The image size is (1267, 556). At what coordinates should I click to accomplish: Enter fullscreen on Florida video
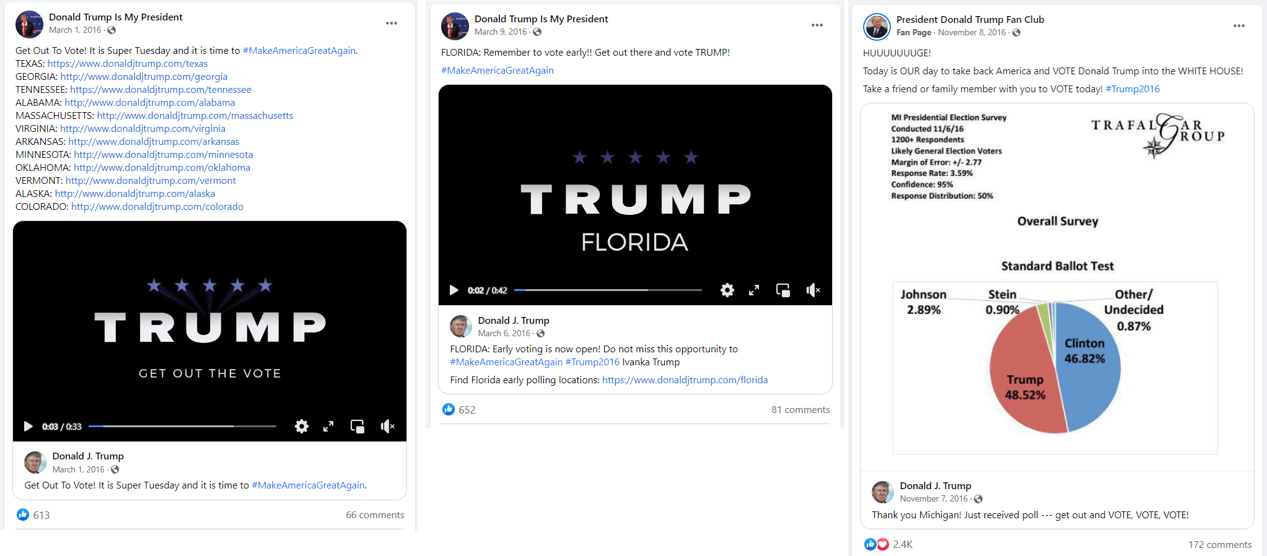pos(754,290)
